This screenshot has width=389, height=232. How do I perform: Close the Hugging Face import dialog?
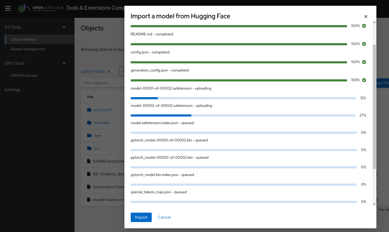pos(366,16)
